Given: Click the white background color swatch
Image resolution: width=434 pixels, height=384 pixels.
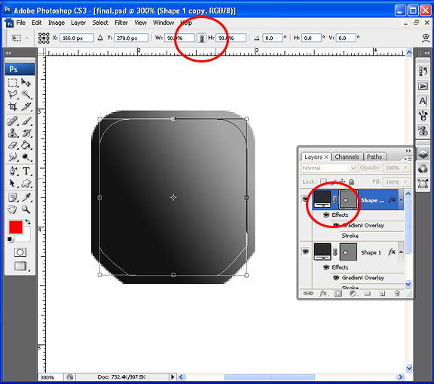Looking at the screenshot, I should coord(26,236).
